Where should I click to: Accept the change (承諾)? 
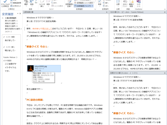coord(99,2)
